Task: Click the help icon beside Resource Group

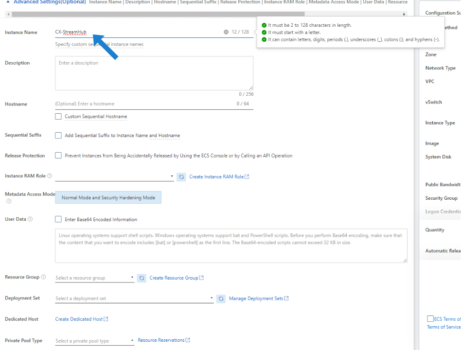Action: click(44, 277)
